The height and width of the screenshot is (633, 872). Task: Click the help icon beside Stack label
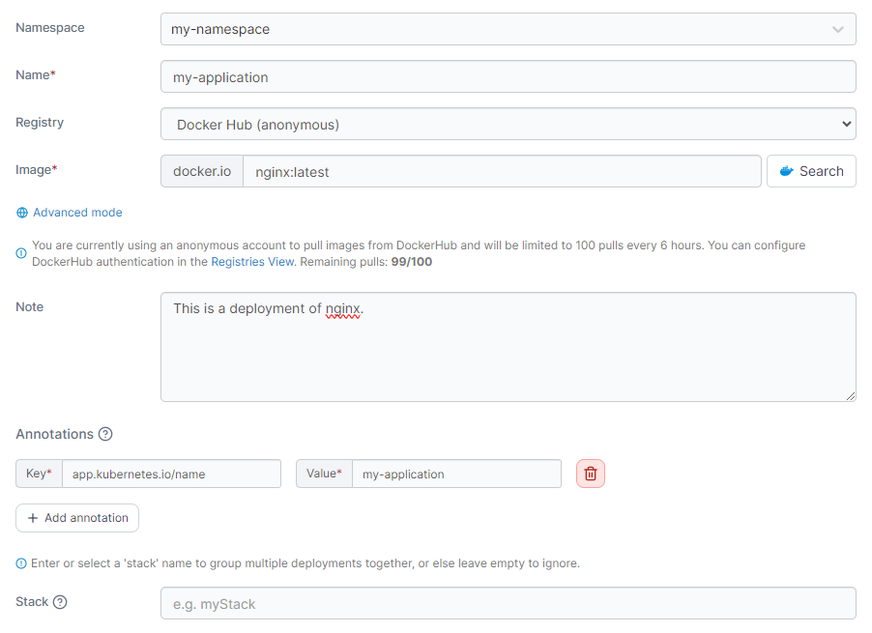click(x=60, y=602)
